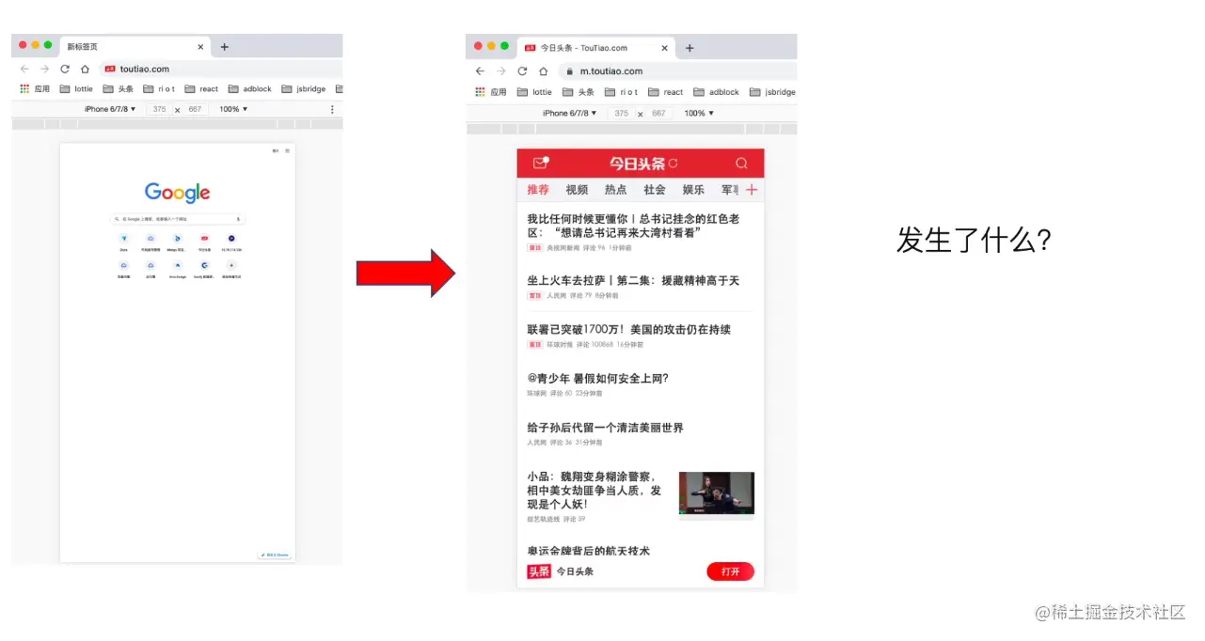The height and width of the screenshot is (641, 1205).
Task: Select the 娱乐 channel tab
Action: click(693, 189)
